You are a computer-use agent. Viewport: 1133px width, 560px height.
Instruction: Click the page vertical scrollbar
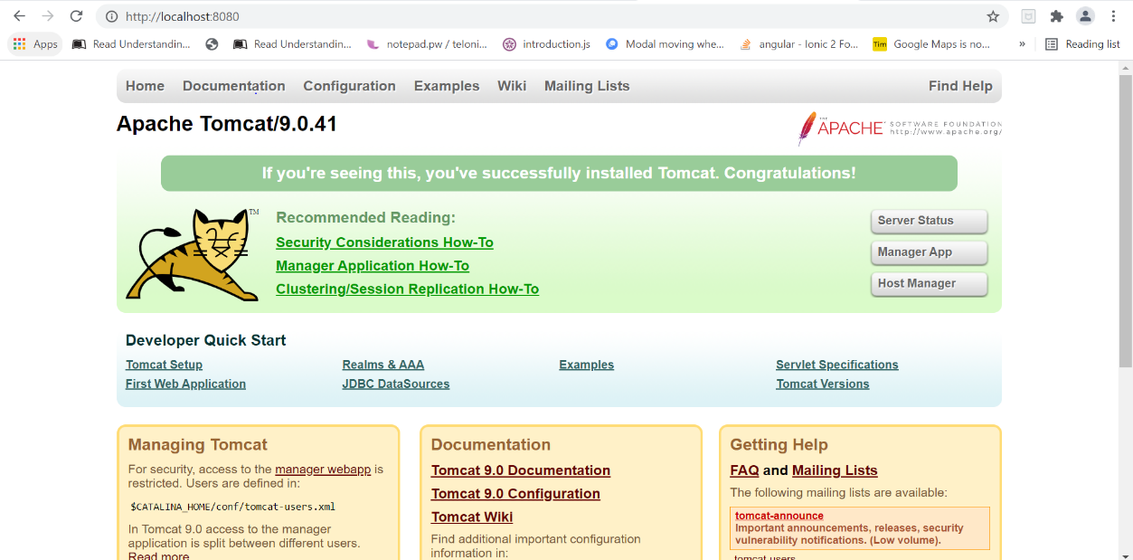(1125, 222)
